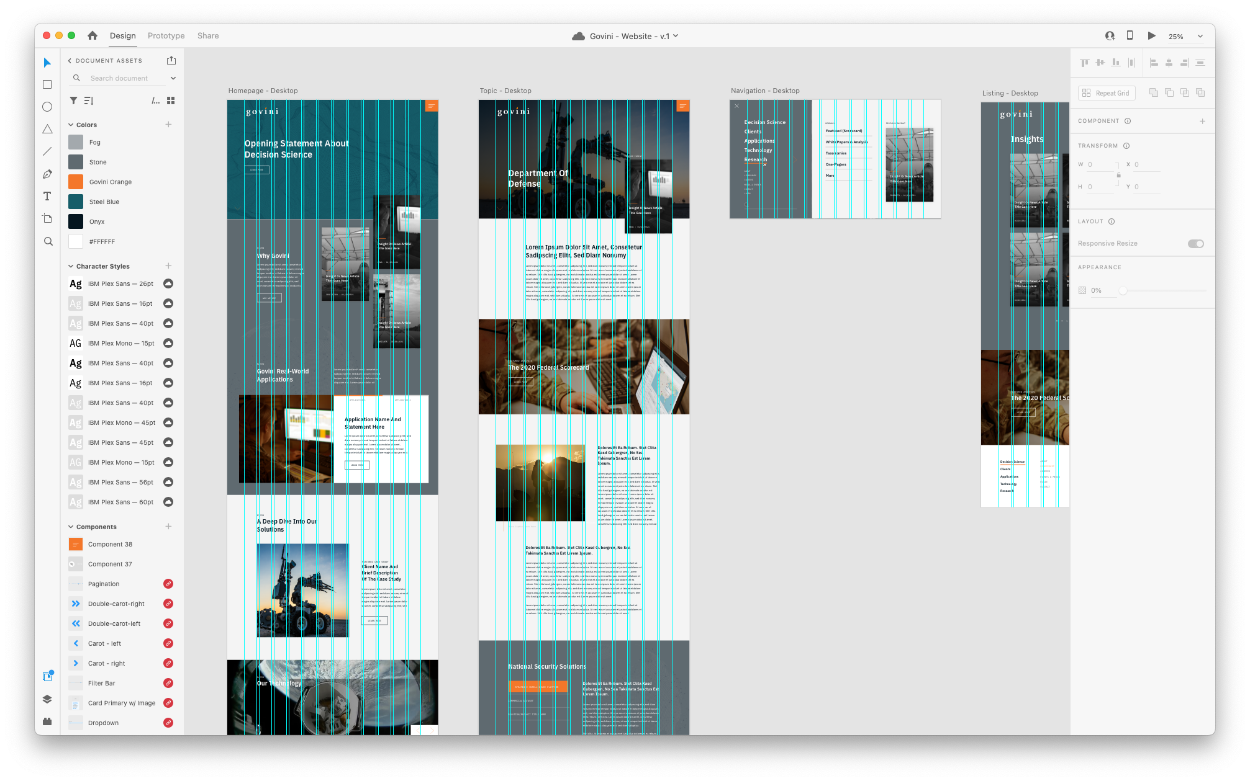1250x781 pixels.
Task: Toggle the constrain proportions lock
Action: (1118, 175)
